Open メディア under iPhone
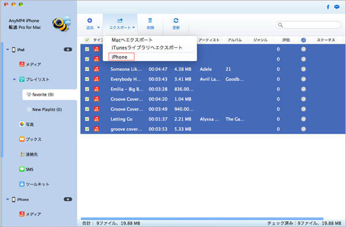 click(30, 214)
